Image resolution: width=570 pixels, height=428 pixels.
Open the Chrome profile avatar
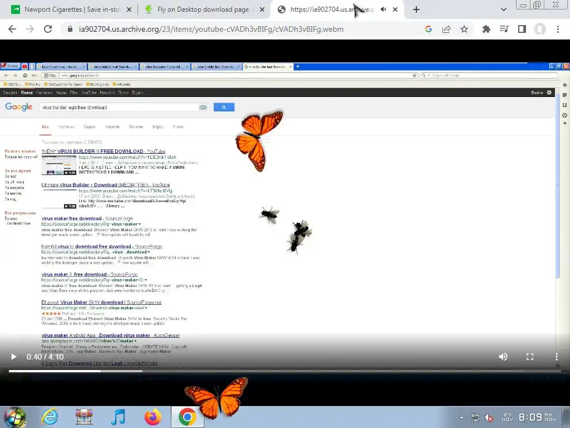pyautogui.click(x=540, y=29)
